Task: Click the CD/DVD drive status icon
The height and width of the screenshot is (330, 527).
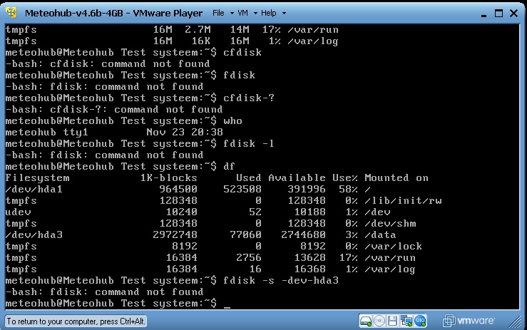Action: pos(379,321)
